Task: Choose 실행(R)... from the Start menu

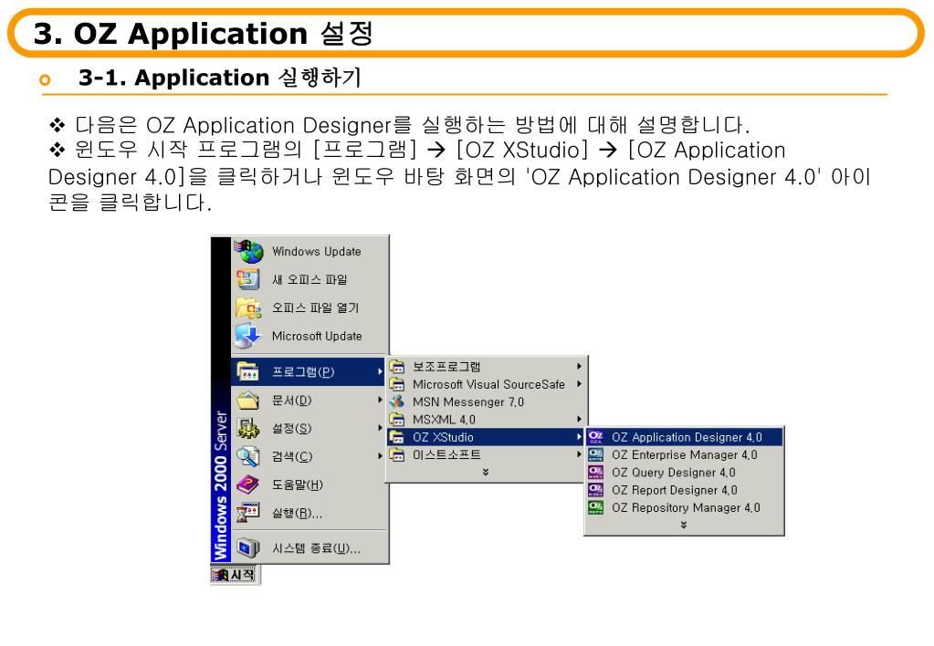Action: pos(309,513)
